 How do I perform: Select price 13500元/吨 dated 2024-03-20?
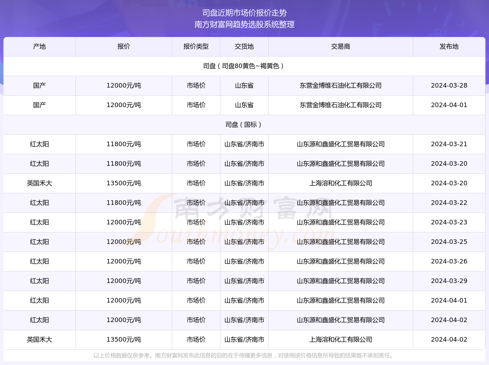tap(124, 183)
